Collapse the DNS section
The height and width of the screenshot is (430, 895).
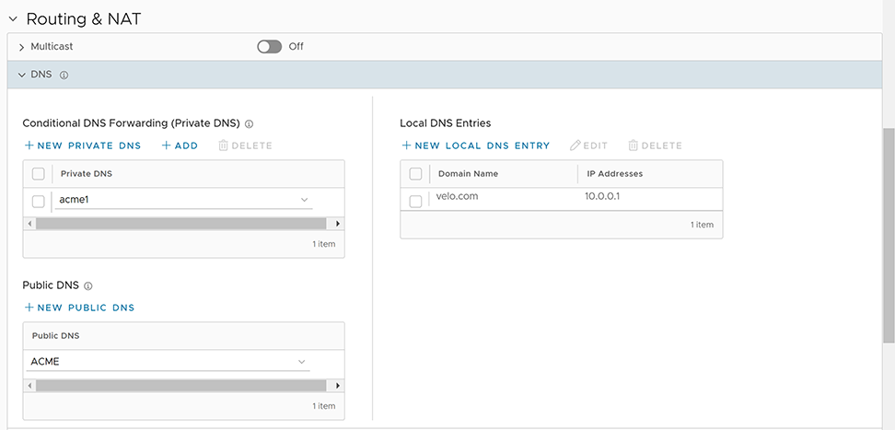click(21, 76)
